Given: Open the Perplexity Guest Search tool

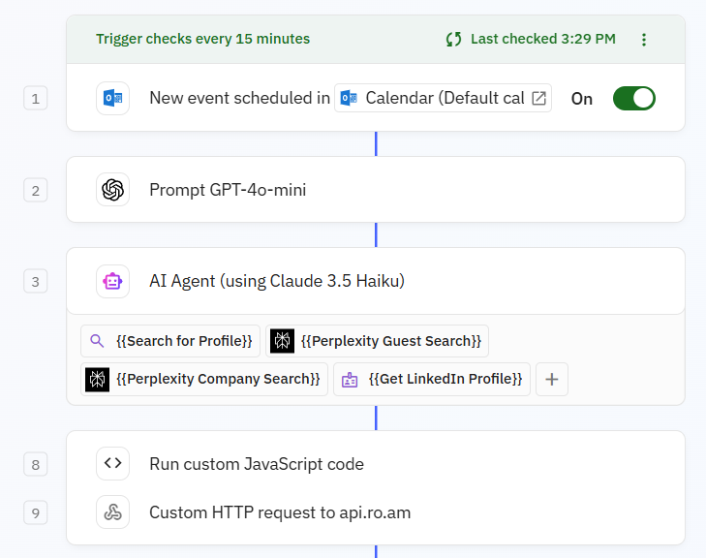Looking at the screenshot, I should 378,341.
